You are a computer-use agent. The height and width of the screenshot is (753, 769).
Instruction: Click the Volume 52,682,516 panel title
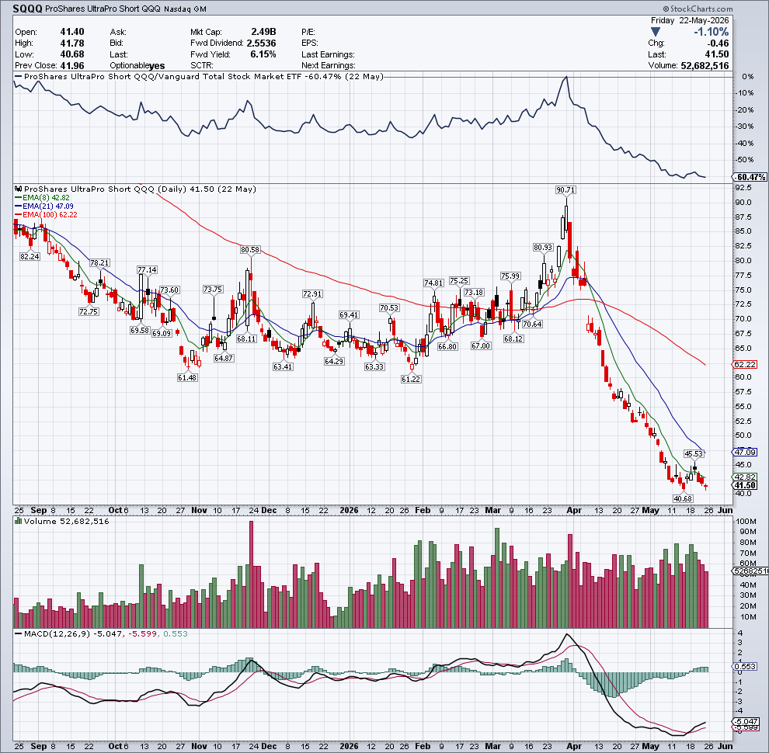67,521
